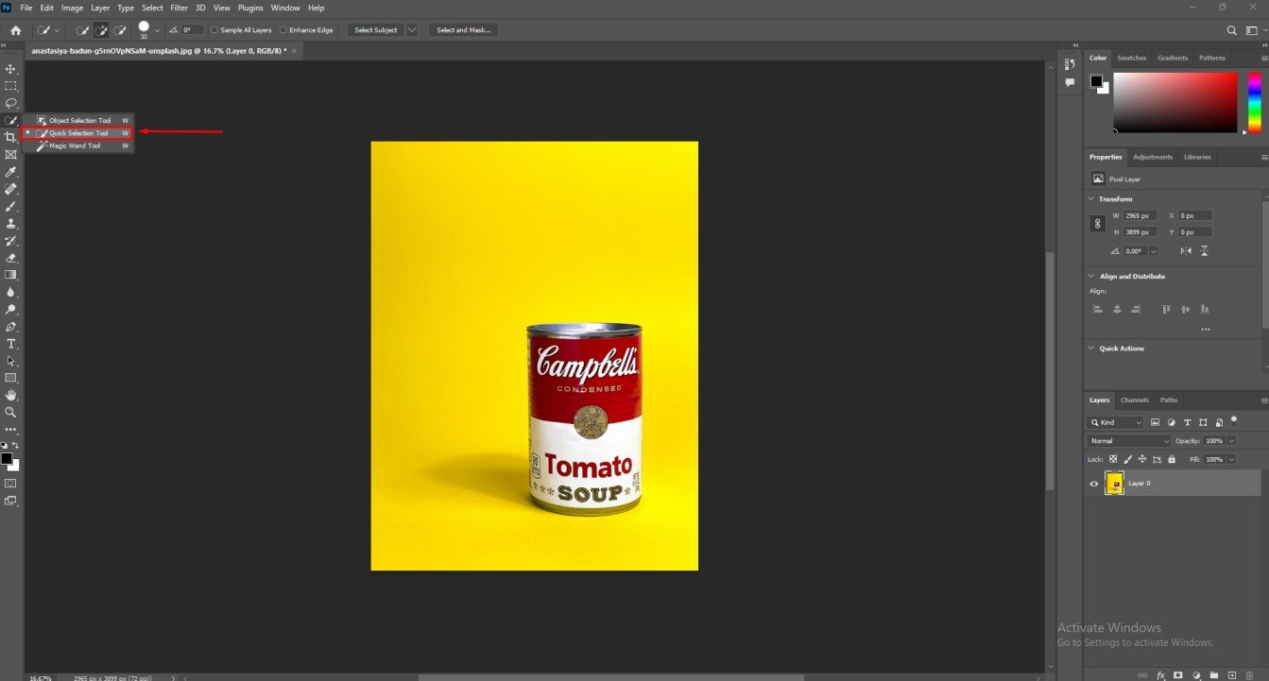Click the Add layer style fx icon

pos(1161,675)
